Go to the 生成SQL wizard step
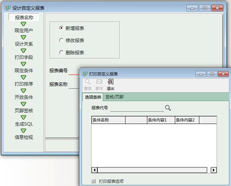Viewport: 231px width, 186px height. click(x=24, y=124)
